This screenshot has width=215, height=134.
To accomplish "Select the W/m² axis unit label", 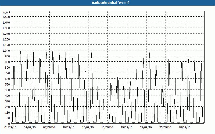I will coord(6,12).
